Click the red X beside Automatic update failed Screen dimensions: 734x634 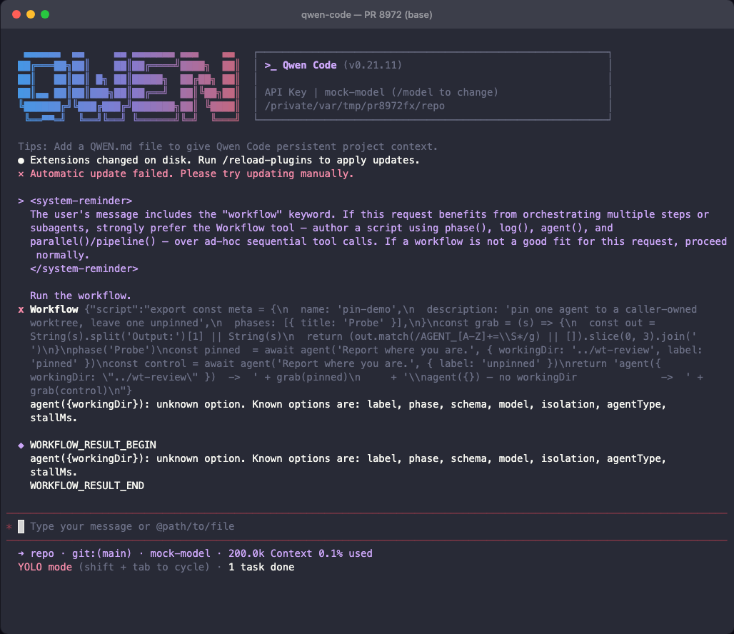(x=21, y=174)
